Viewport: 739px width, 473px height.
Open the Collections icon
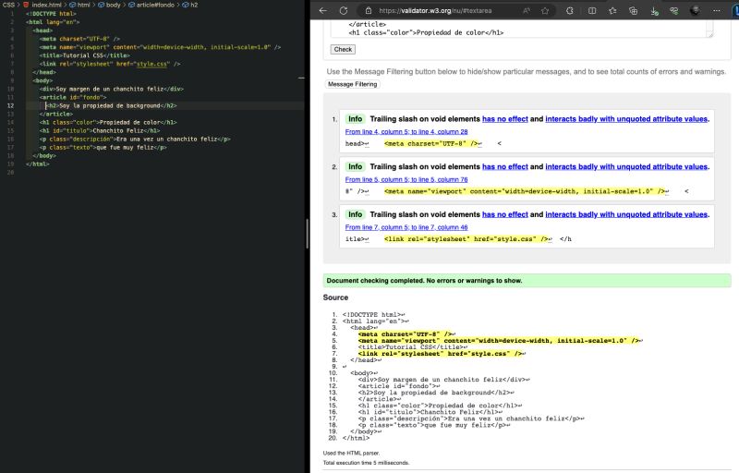point(633,10)
